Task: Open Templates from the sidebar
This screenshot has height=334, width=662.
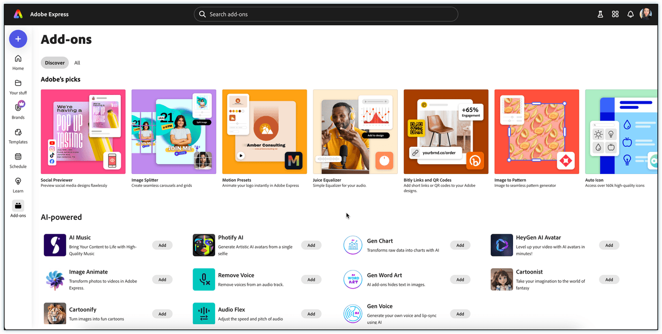Action: [18, 133]
